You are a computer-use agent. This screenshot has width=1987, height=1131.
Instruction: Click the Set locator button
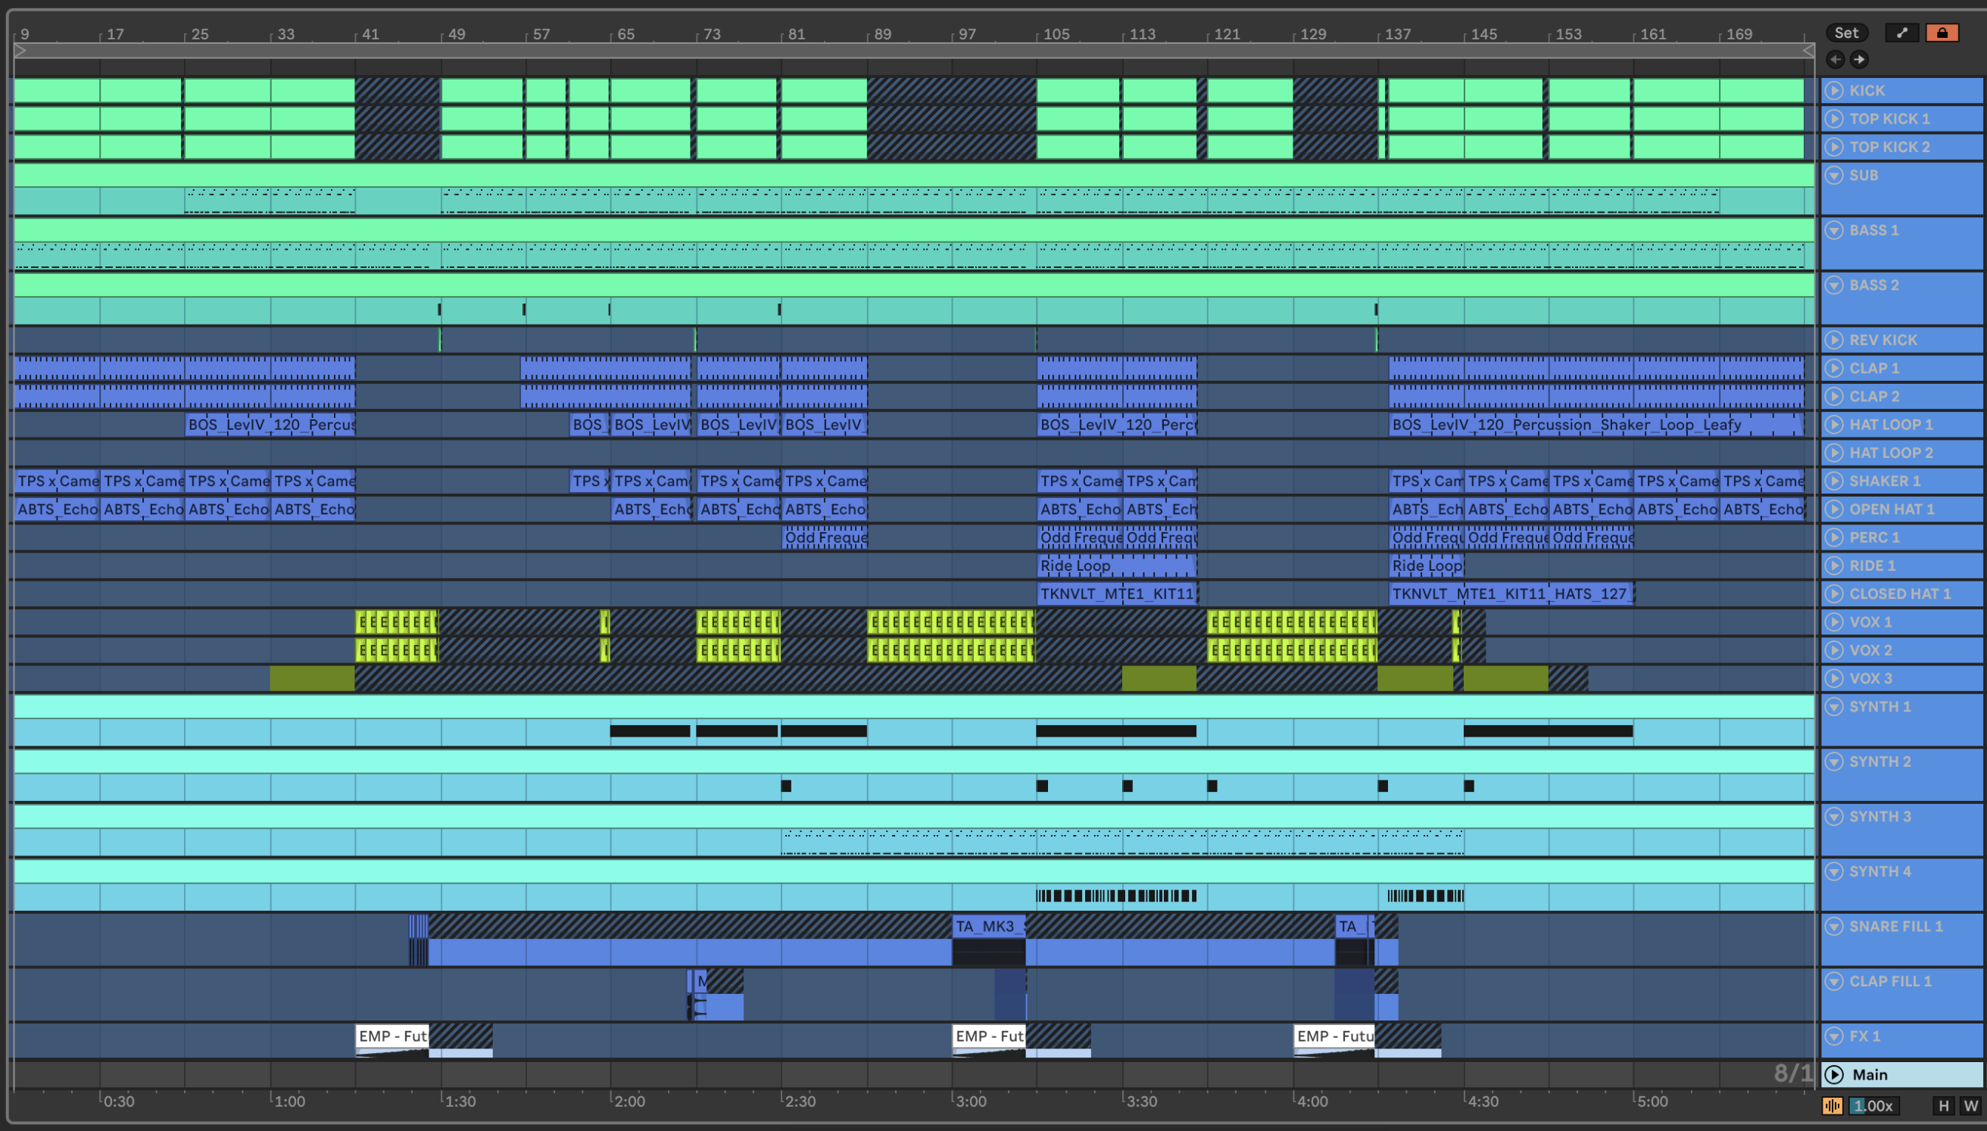tap(1845, 33)
